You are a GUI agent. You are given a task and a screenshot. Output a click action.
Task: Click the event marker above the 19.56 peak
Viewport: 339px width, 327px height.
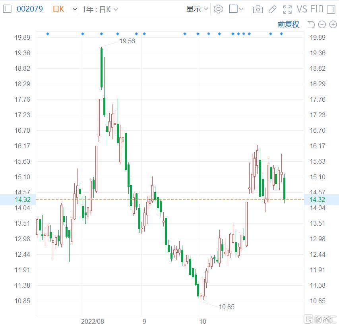[x=101, y=34]
